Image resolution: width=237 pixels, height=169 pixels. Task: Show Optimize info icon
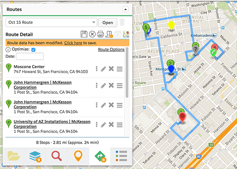(8, 50)
